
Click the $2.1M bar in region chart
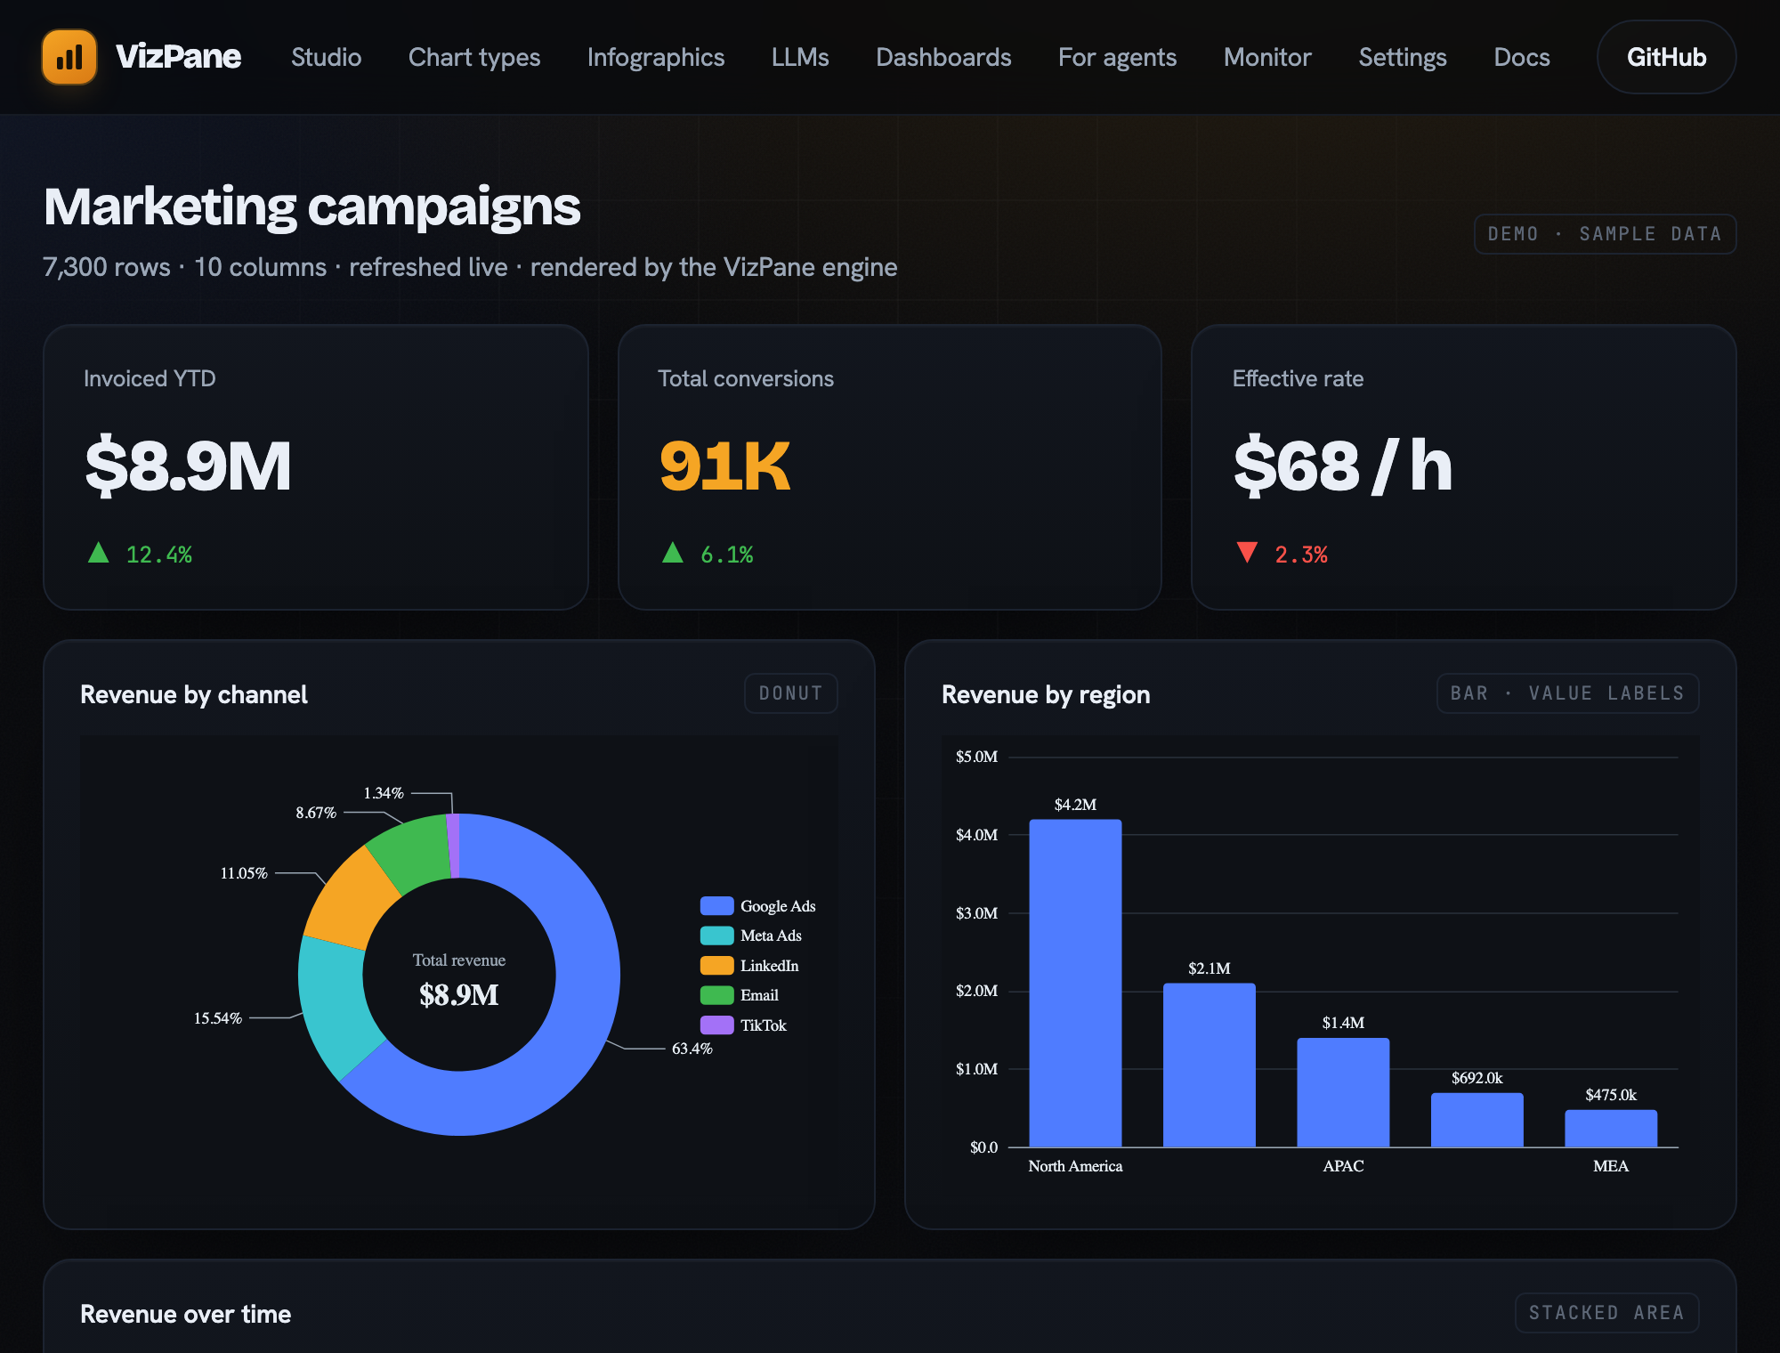click(x=1209, y=1065)
